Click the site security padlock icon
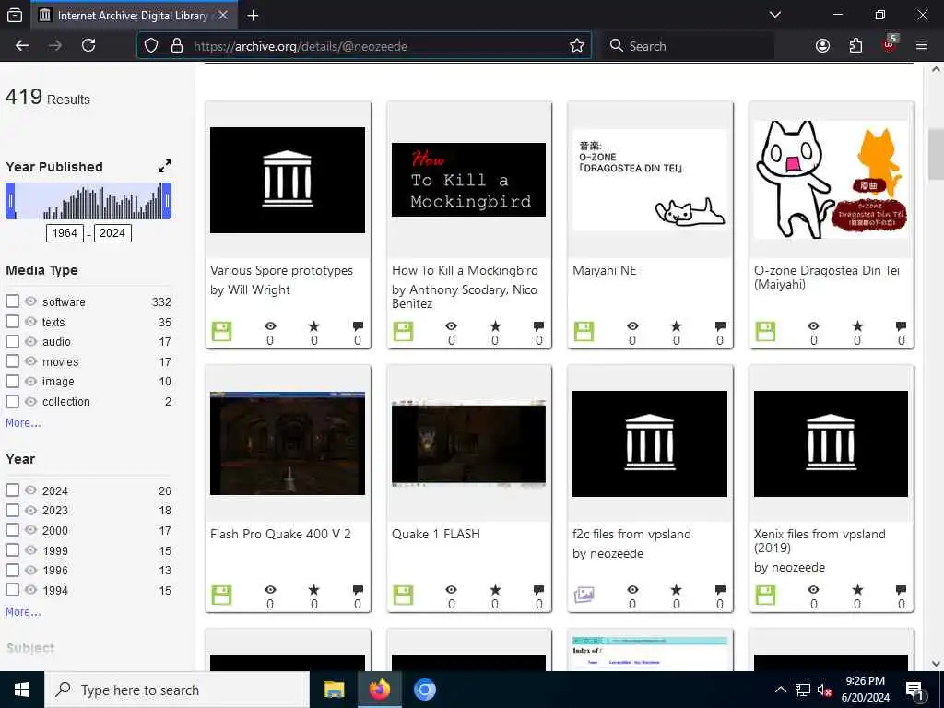 177,46
